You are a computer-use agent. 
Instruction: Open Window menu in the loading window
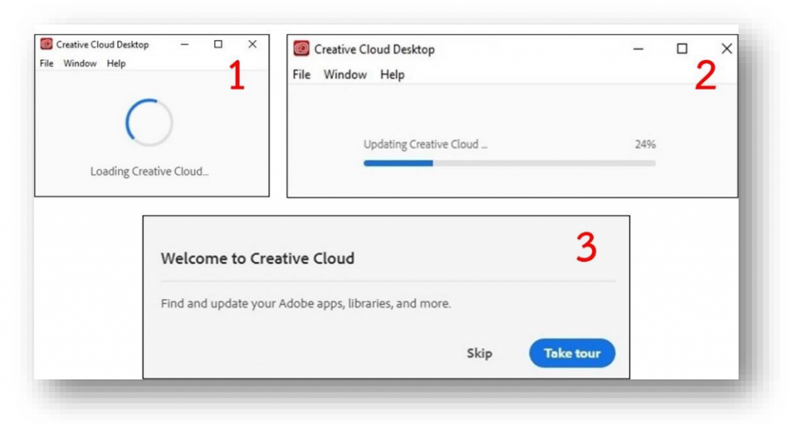click(80, 64)
